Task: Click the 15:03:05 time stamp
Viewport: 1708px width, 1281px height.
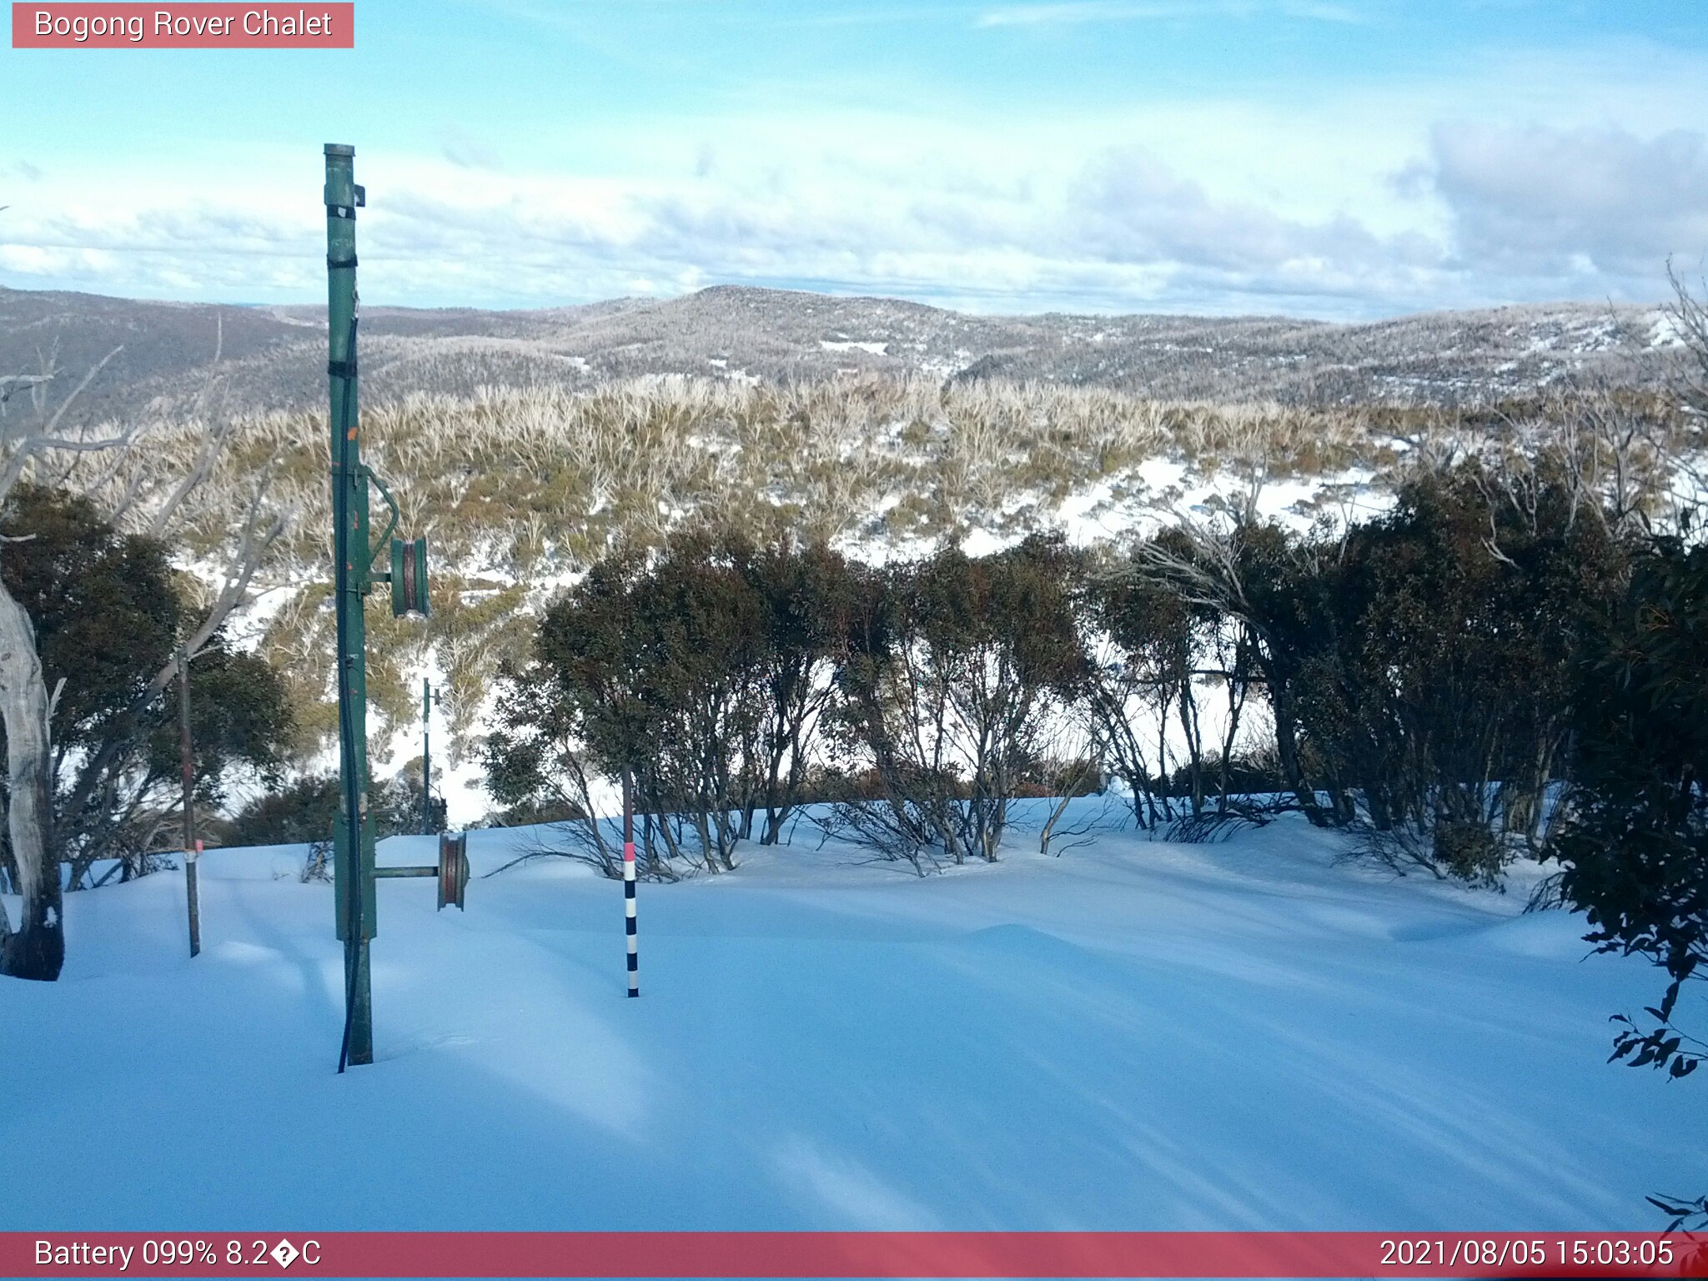Action: click(x=1614, y=1253)
